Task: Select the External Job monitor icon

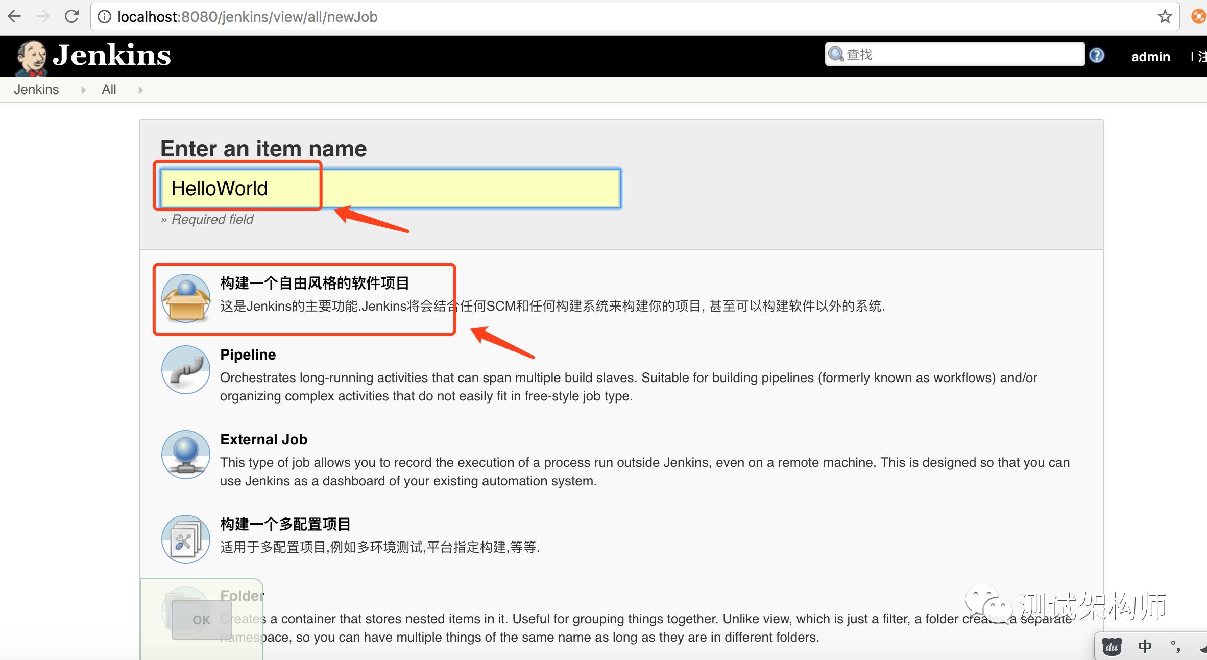Action: 186,455
